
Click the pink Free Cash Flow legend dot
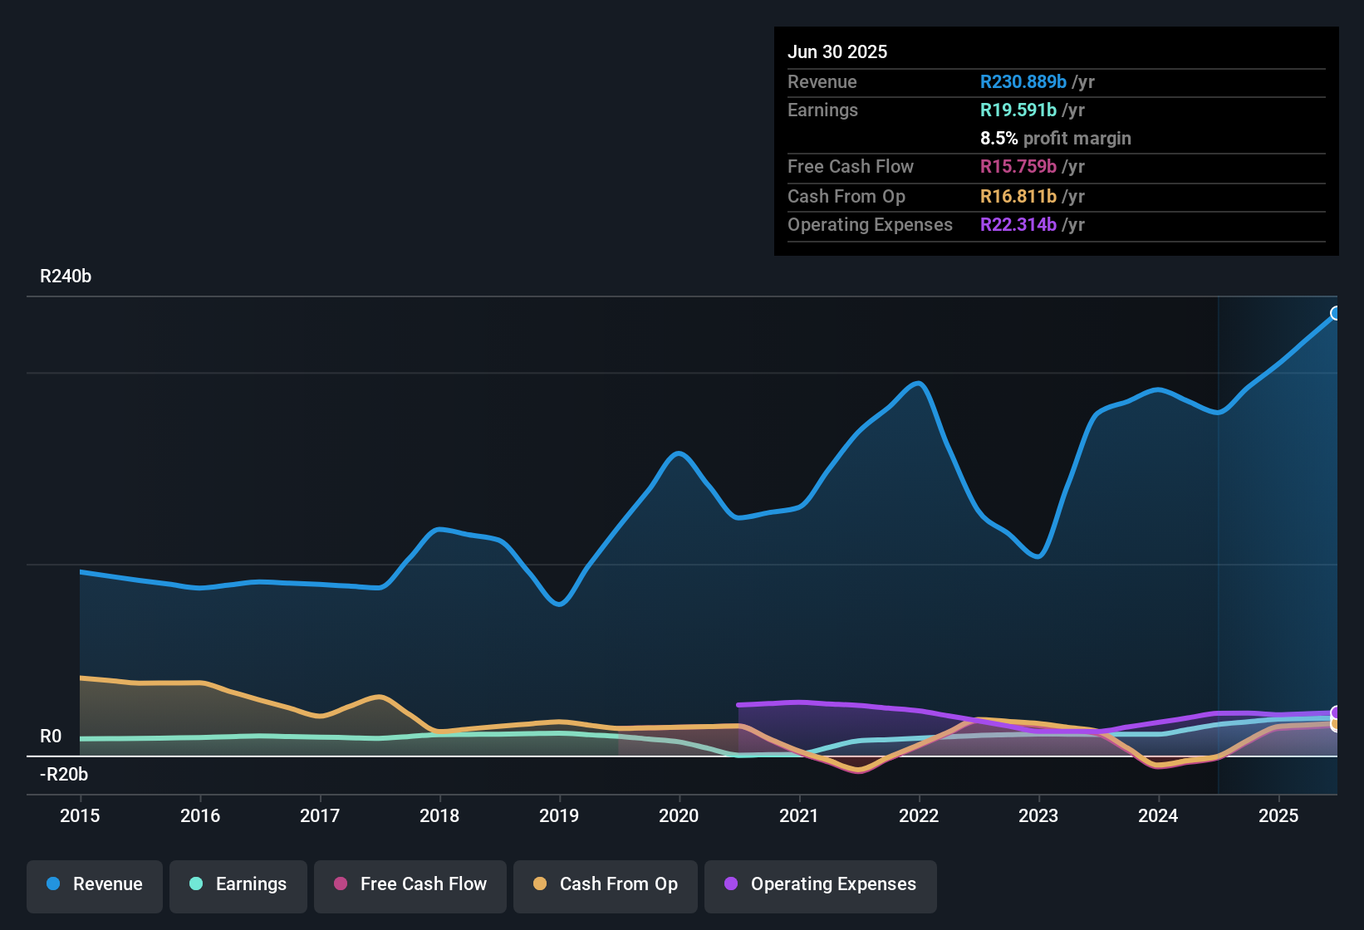coord(341,884)
